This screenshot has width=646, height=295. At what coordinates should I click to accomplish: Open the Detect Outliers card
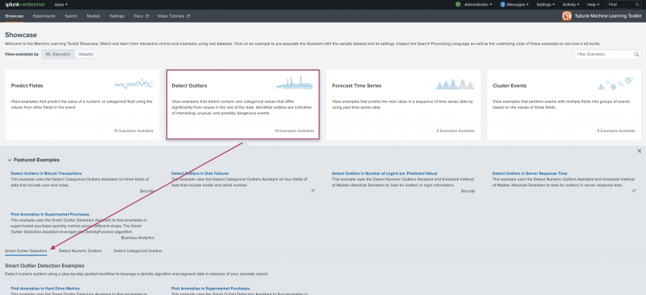tap(243, 105)
